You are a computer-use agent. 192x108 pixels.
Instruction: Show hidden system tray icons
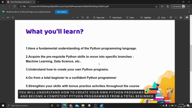click(160, 105)
